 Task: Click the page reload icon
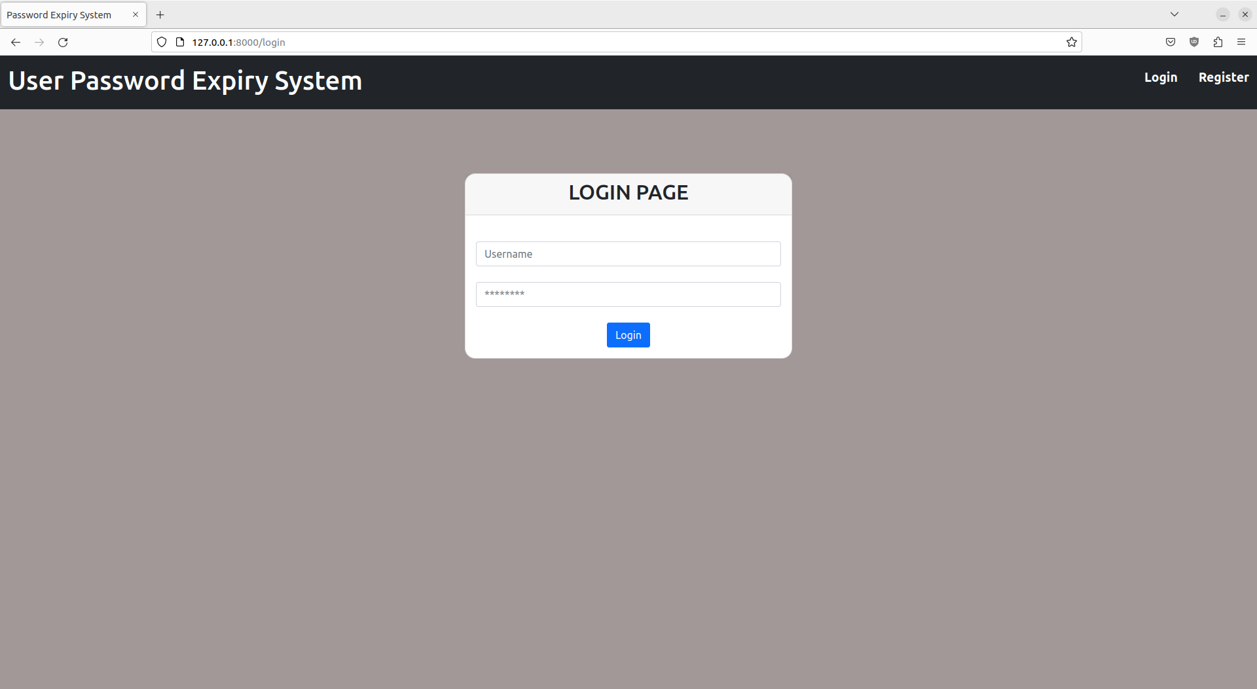point(62,42)
